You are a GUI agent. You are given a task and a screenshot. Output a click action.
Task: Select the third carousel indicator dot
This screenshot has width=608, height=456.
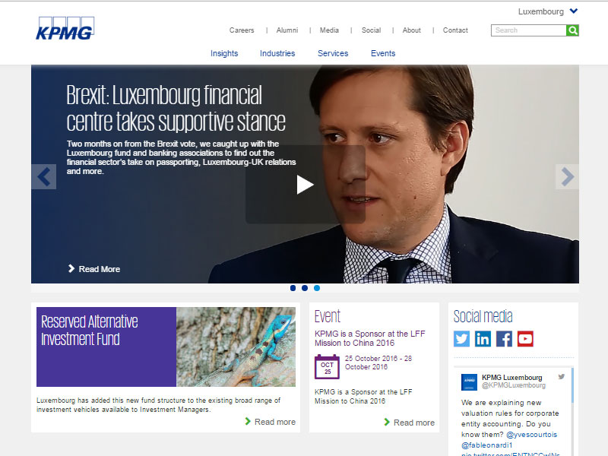pos(317,288)
